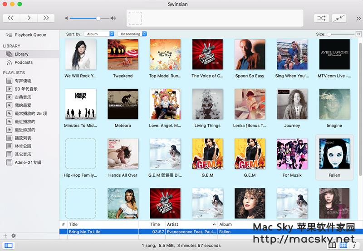The width and height of the screenshot is (363, 251).
Task: Select the Meteora album cover
Action: (123, 104)
